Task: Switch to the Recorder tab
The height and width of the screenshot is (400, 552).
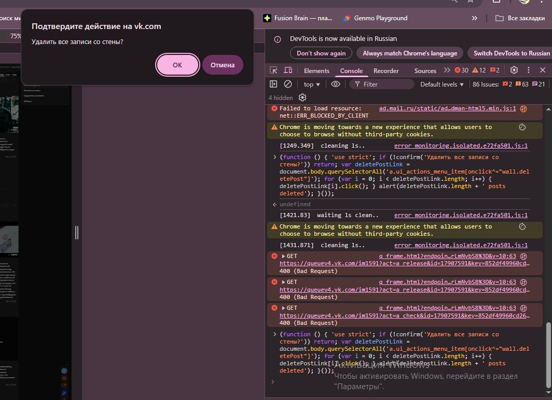Action: [386, 70]
